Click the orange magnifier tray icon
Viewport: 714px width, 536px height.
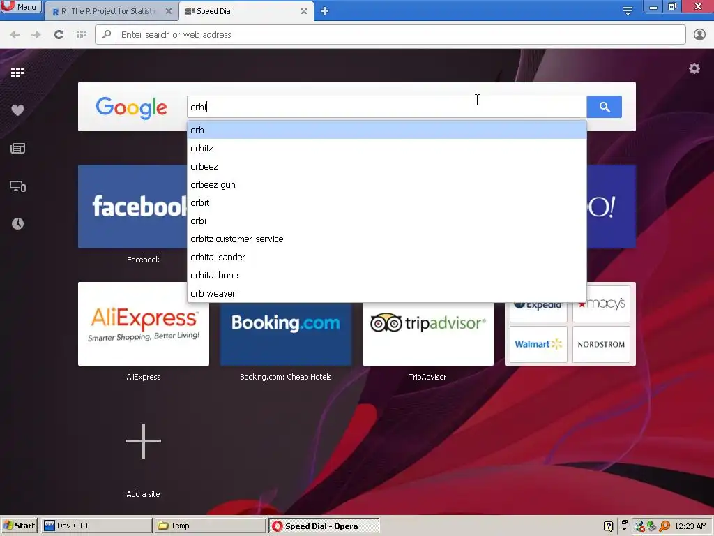click(664, 526)
